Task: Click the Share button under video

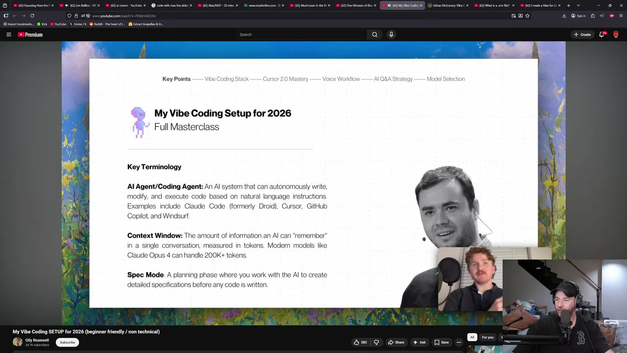Action: (396, 342)
